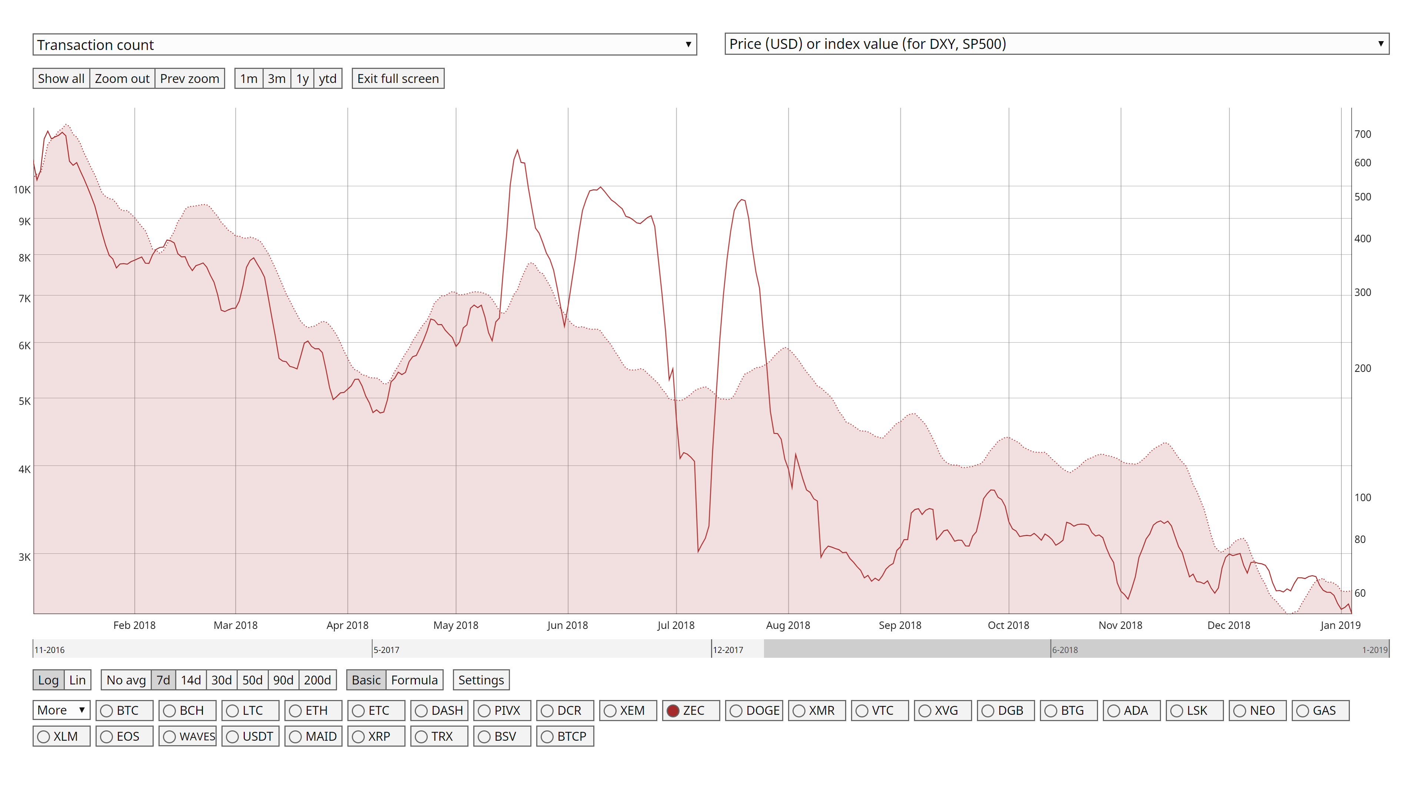
Task: Expand the More coins dropdown
Action: 61,710
